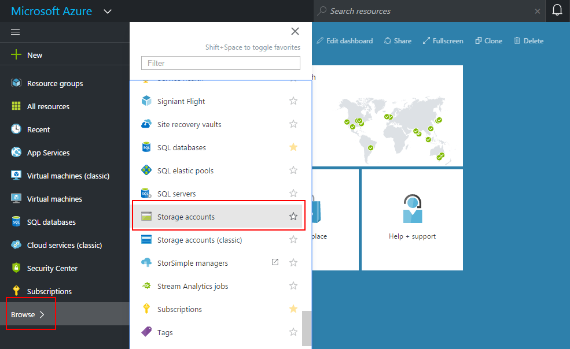Click inside the Filter input field

tap(220, 62)
